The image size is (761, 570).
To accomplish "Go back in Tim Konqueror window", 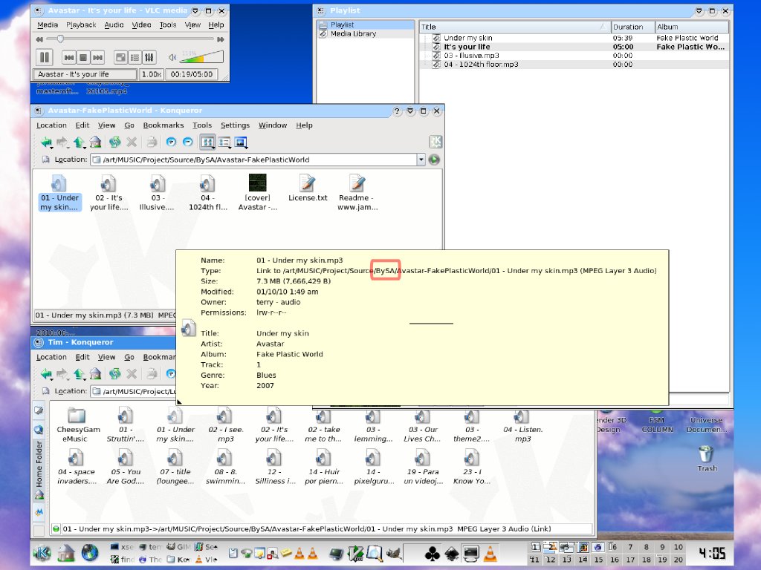I will tap(47, 374).
